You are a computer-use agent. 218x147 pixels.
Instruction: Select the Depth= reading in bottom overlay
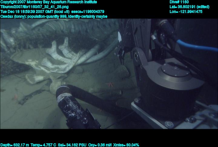[x=15, y=145]
